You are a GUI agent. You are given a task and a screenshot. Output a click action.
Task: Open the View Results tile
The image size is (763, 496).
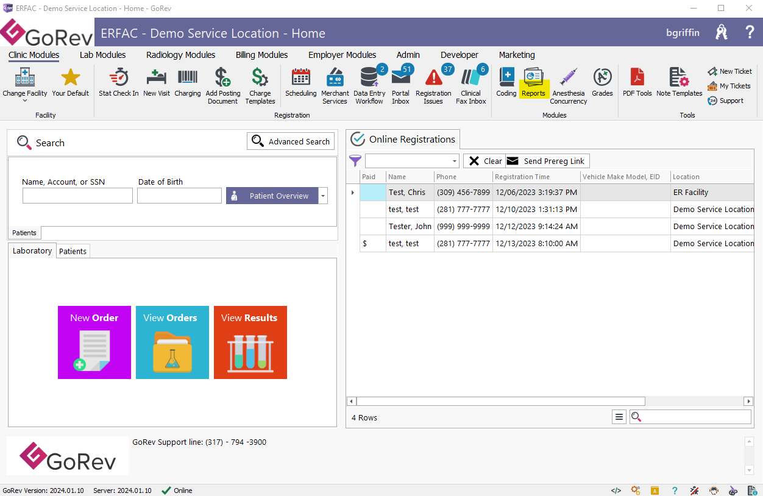250,342
